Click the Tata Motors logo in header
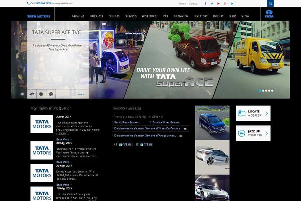The height and width of the screenshot is (201, 301). tap(39, 17)
